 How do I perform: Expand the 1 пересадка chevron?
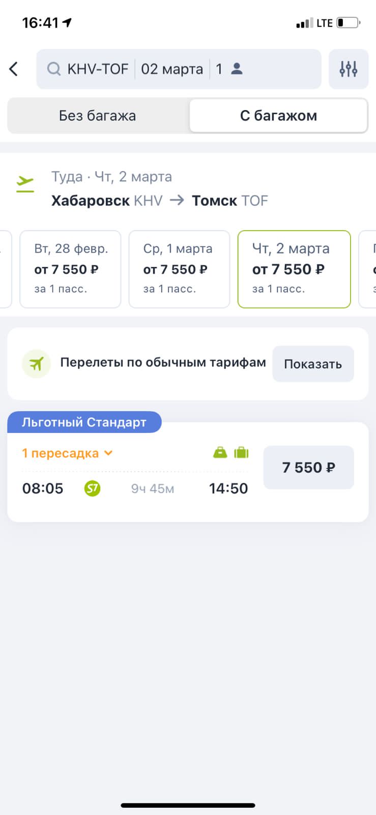click(108, 453)
